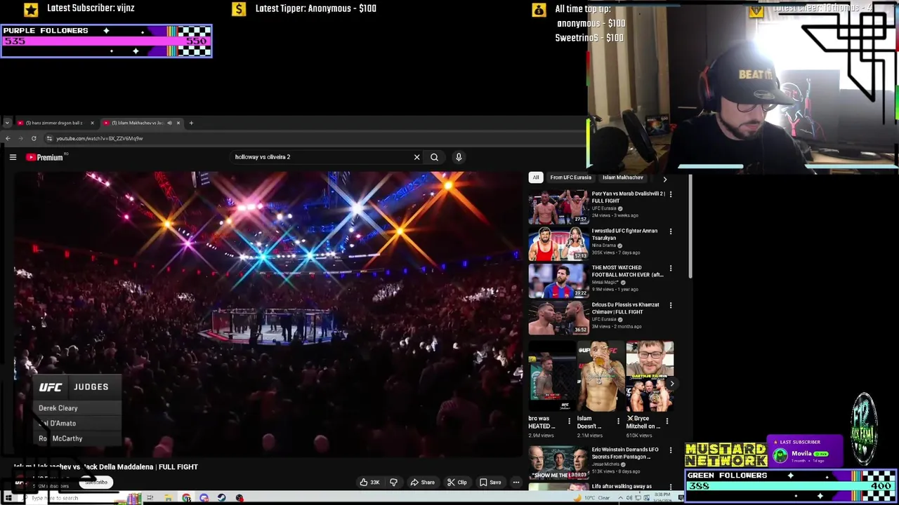This screenshot has width=899, height=505.
Task: Open more actions ellipsis beside Save
Action: 516,482
